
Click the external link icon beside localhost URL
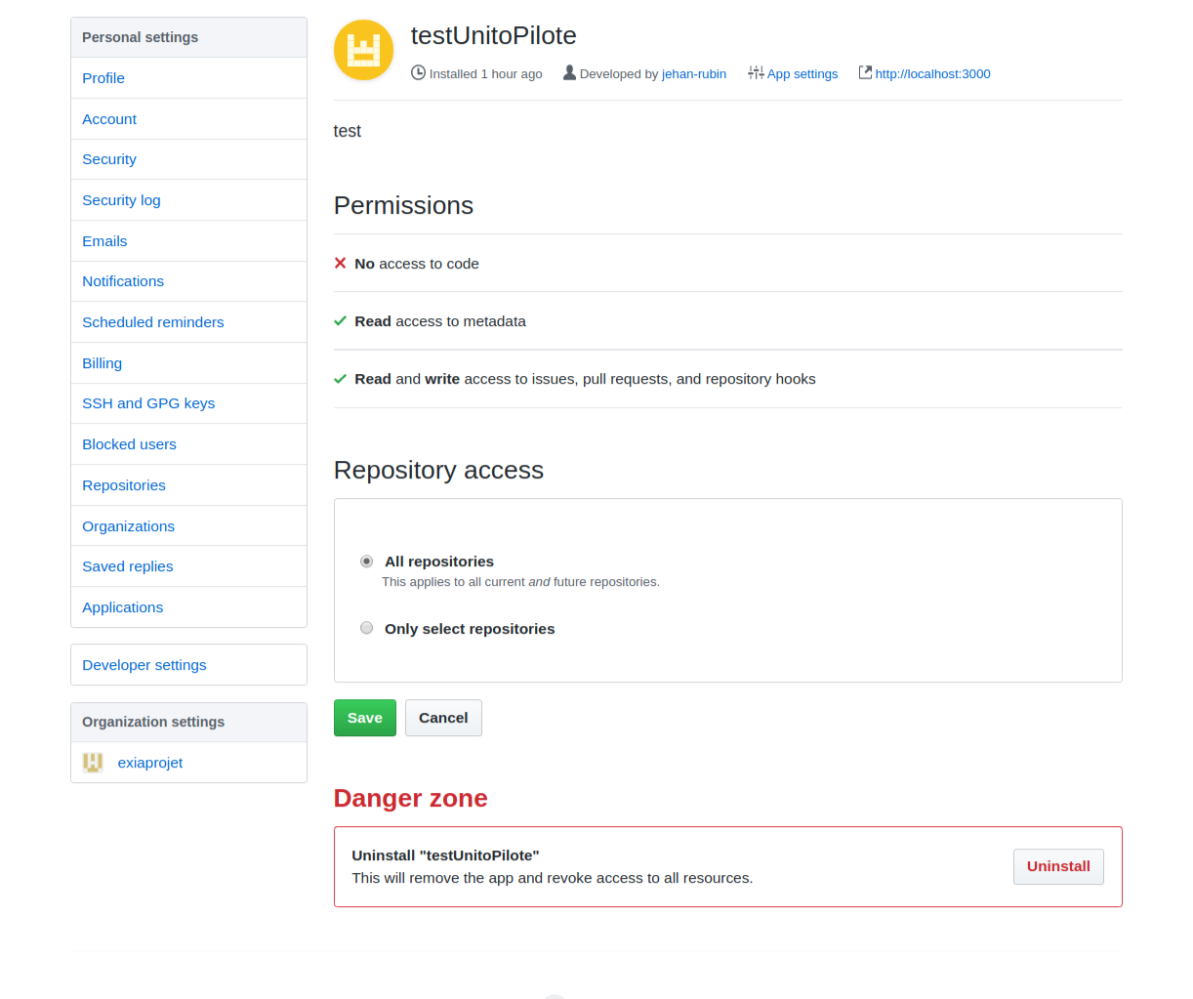[x=865, y=72]
